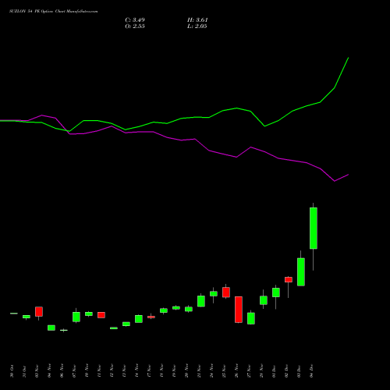Click the '02 Dec' date label
Screen dimensions: 390x390
click(286, 371)
